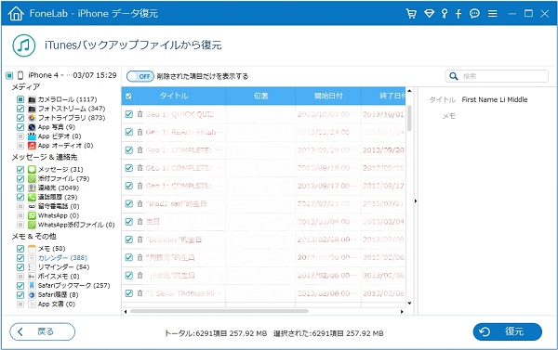Go to home via house icon
The height and width of the screenshot is (350, 558).
(16, 14)
